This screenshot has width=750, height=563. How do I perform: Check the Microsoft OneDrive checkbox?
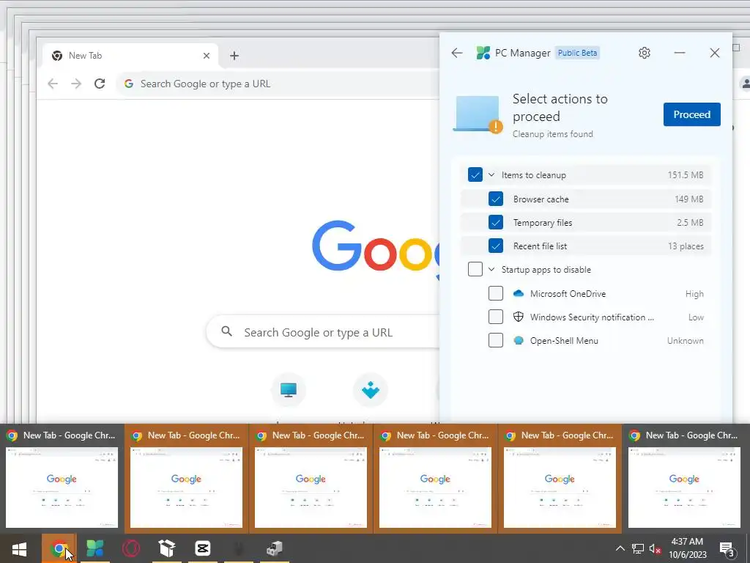click(496, 293)
